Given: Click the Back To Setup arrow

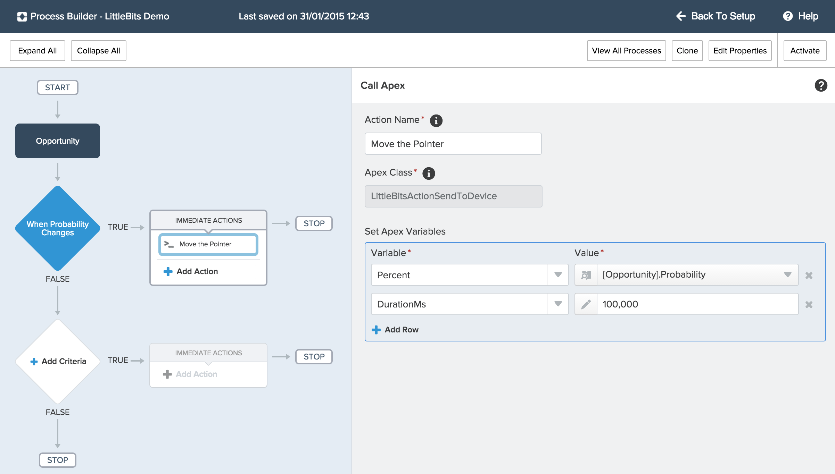Looking at the screenshot, I should (x=681, y=16).
